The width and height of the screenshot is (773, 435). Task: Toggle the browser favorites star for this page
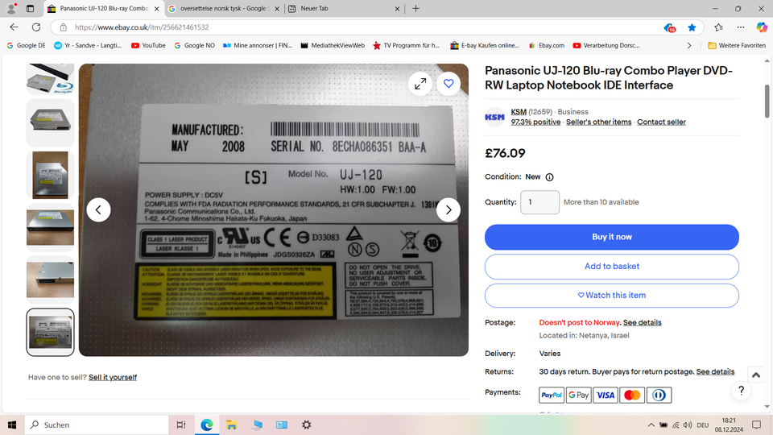point(692,27)
